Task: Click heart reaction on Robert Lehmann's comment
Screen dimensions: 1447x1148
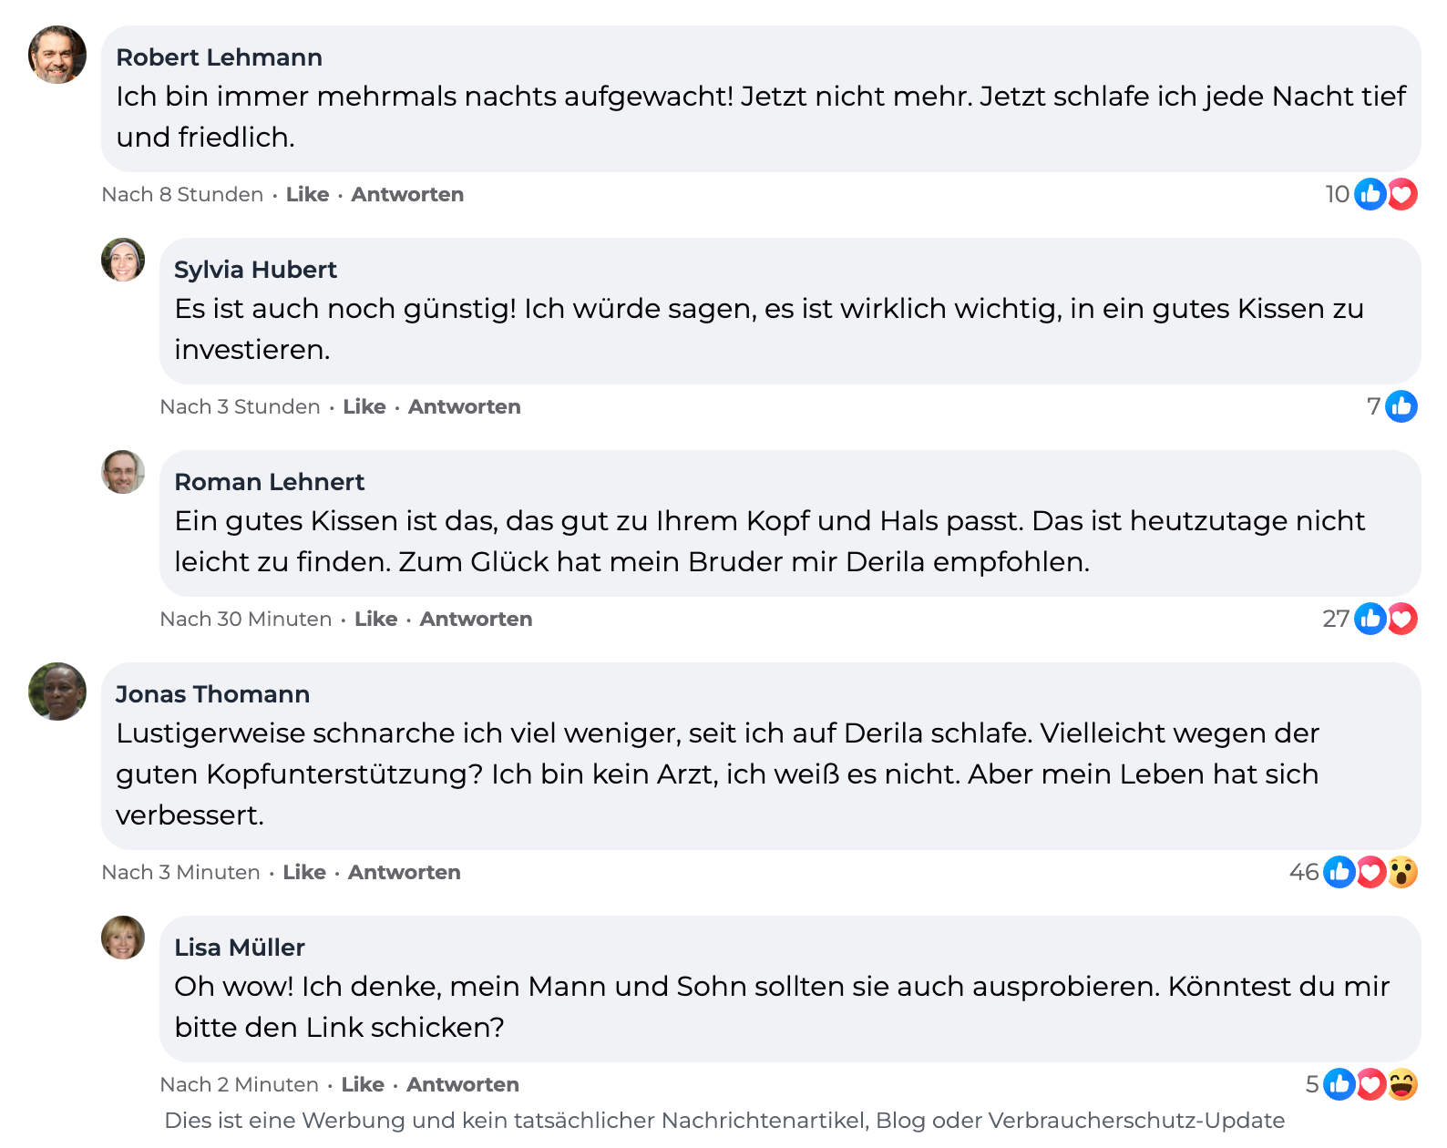Action: pos(1402,194)
